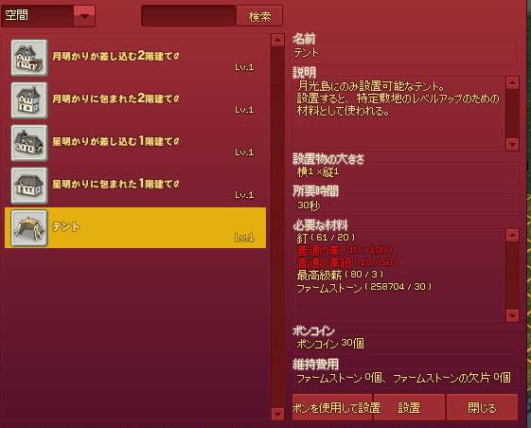531x428 pixels.
Task: Click the 閉じる close button
Action: (x=482, y=407)
